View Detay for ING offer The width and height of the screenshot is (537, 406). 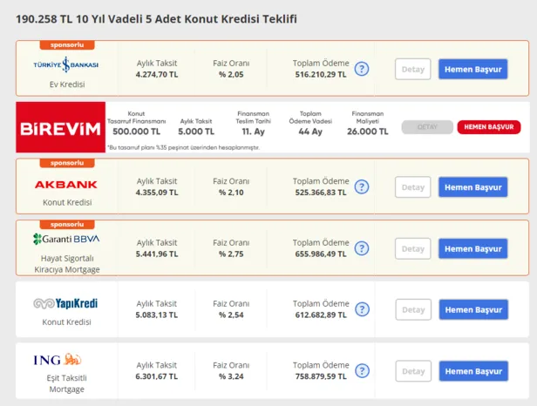[413, 371]
